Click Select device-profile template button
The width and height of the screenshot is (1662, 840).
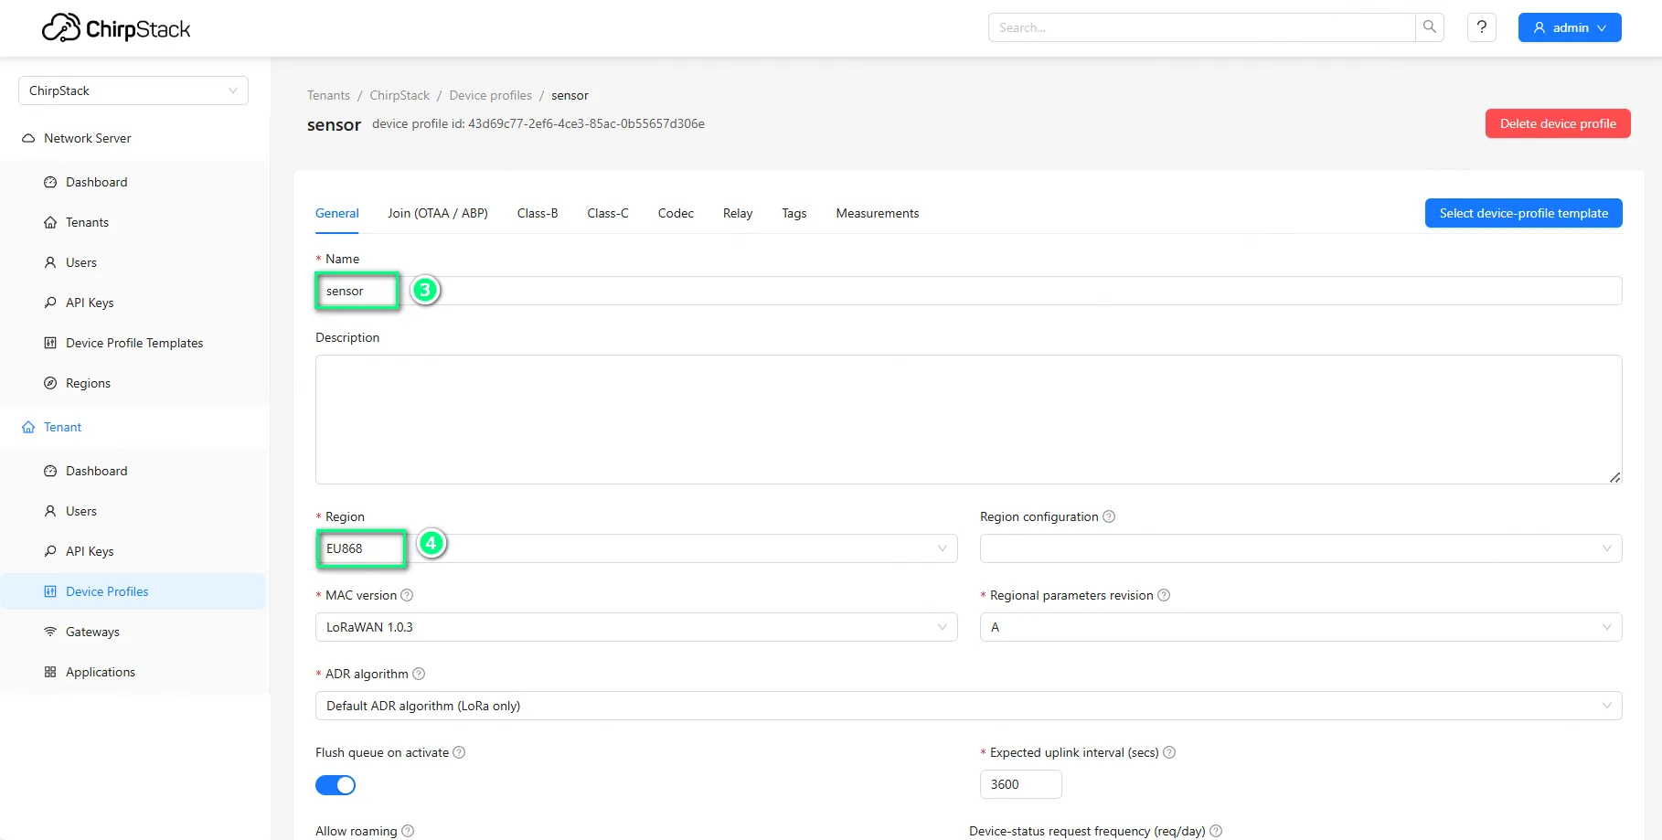[x=1523, y=213]
